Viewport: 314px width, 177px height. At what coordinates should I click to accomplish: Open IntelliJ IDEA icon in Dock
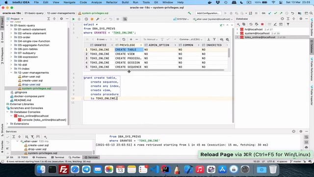coord(166,170)
